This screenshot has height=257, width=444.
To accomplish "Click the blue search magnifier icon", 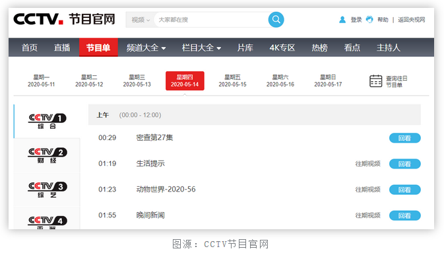I will [276, 20].
